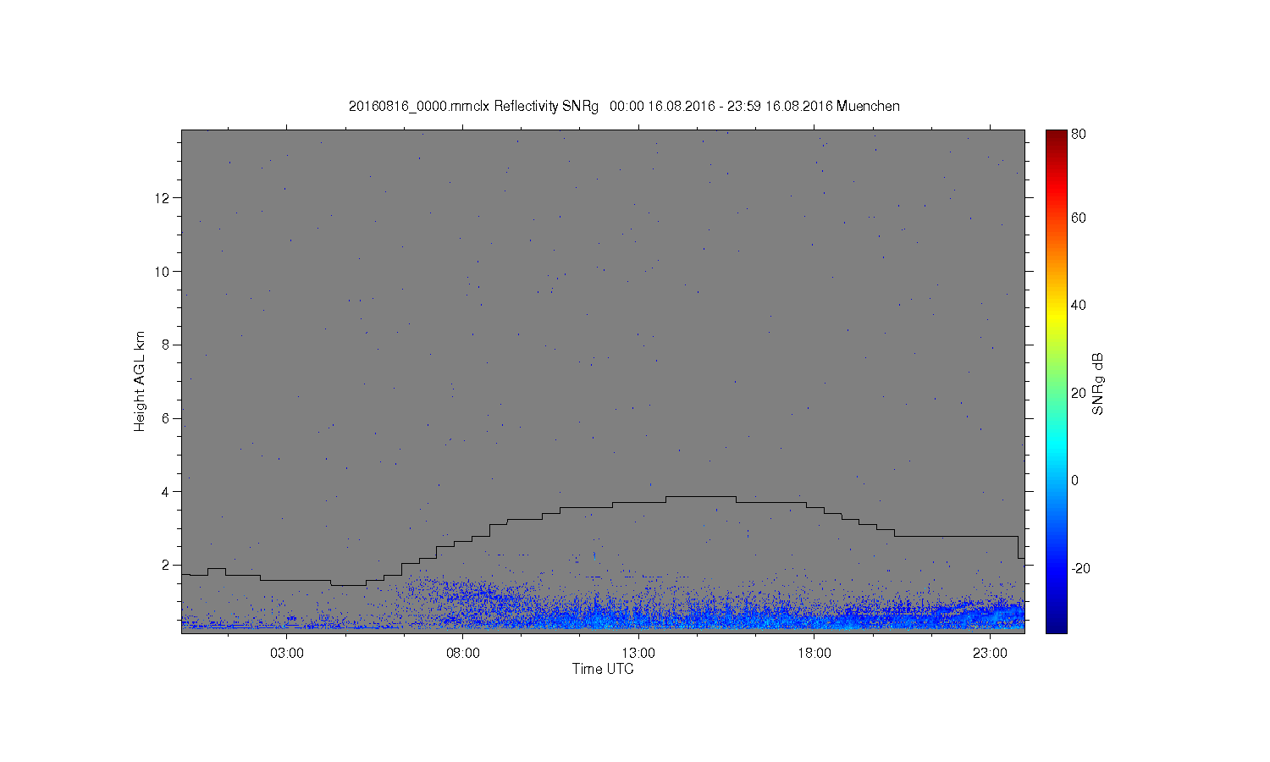Click the 03:00 time tick label
Screen dimensions: 1270x762
287,654
